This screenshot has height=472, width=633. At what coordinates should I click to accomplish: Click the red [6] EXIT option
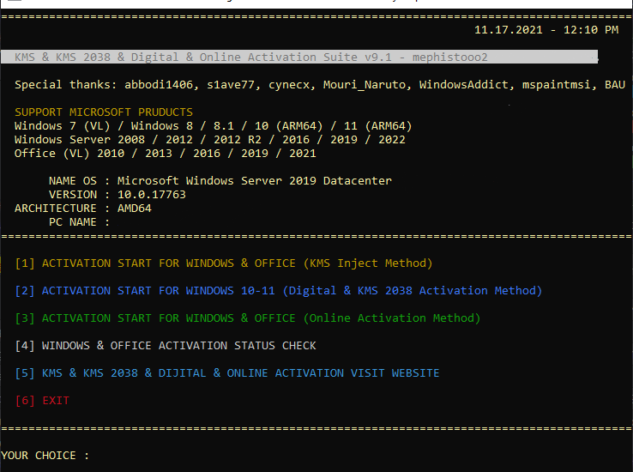click(x=42, y=401)
